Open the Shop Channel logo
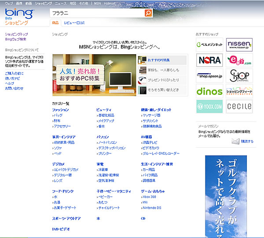 (x=239, y=76)
